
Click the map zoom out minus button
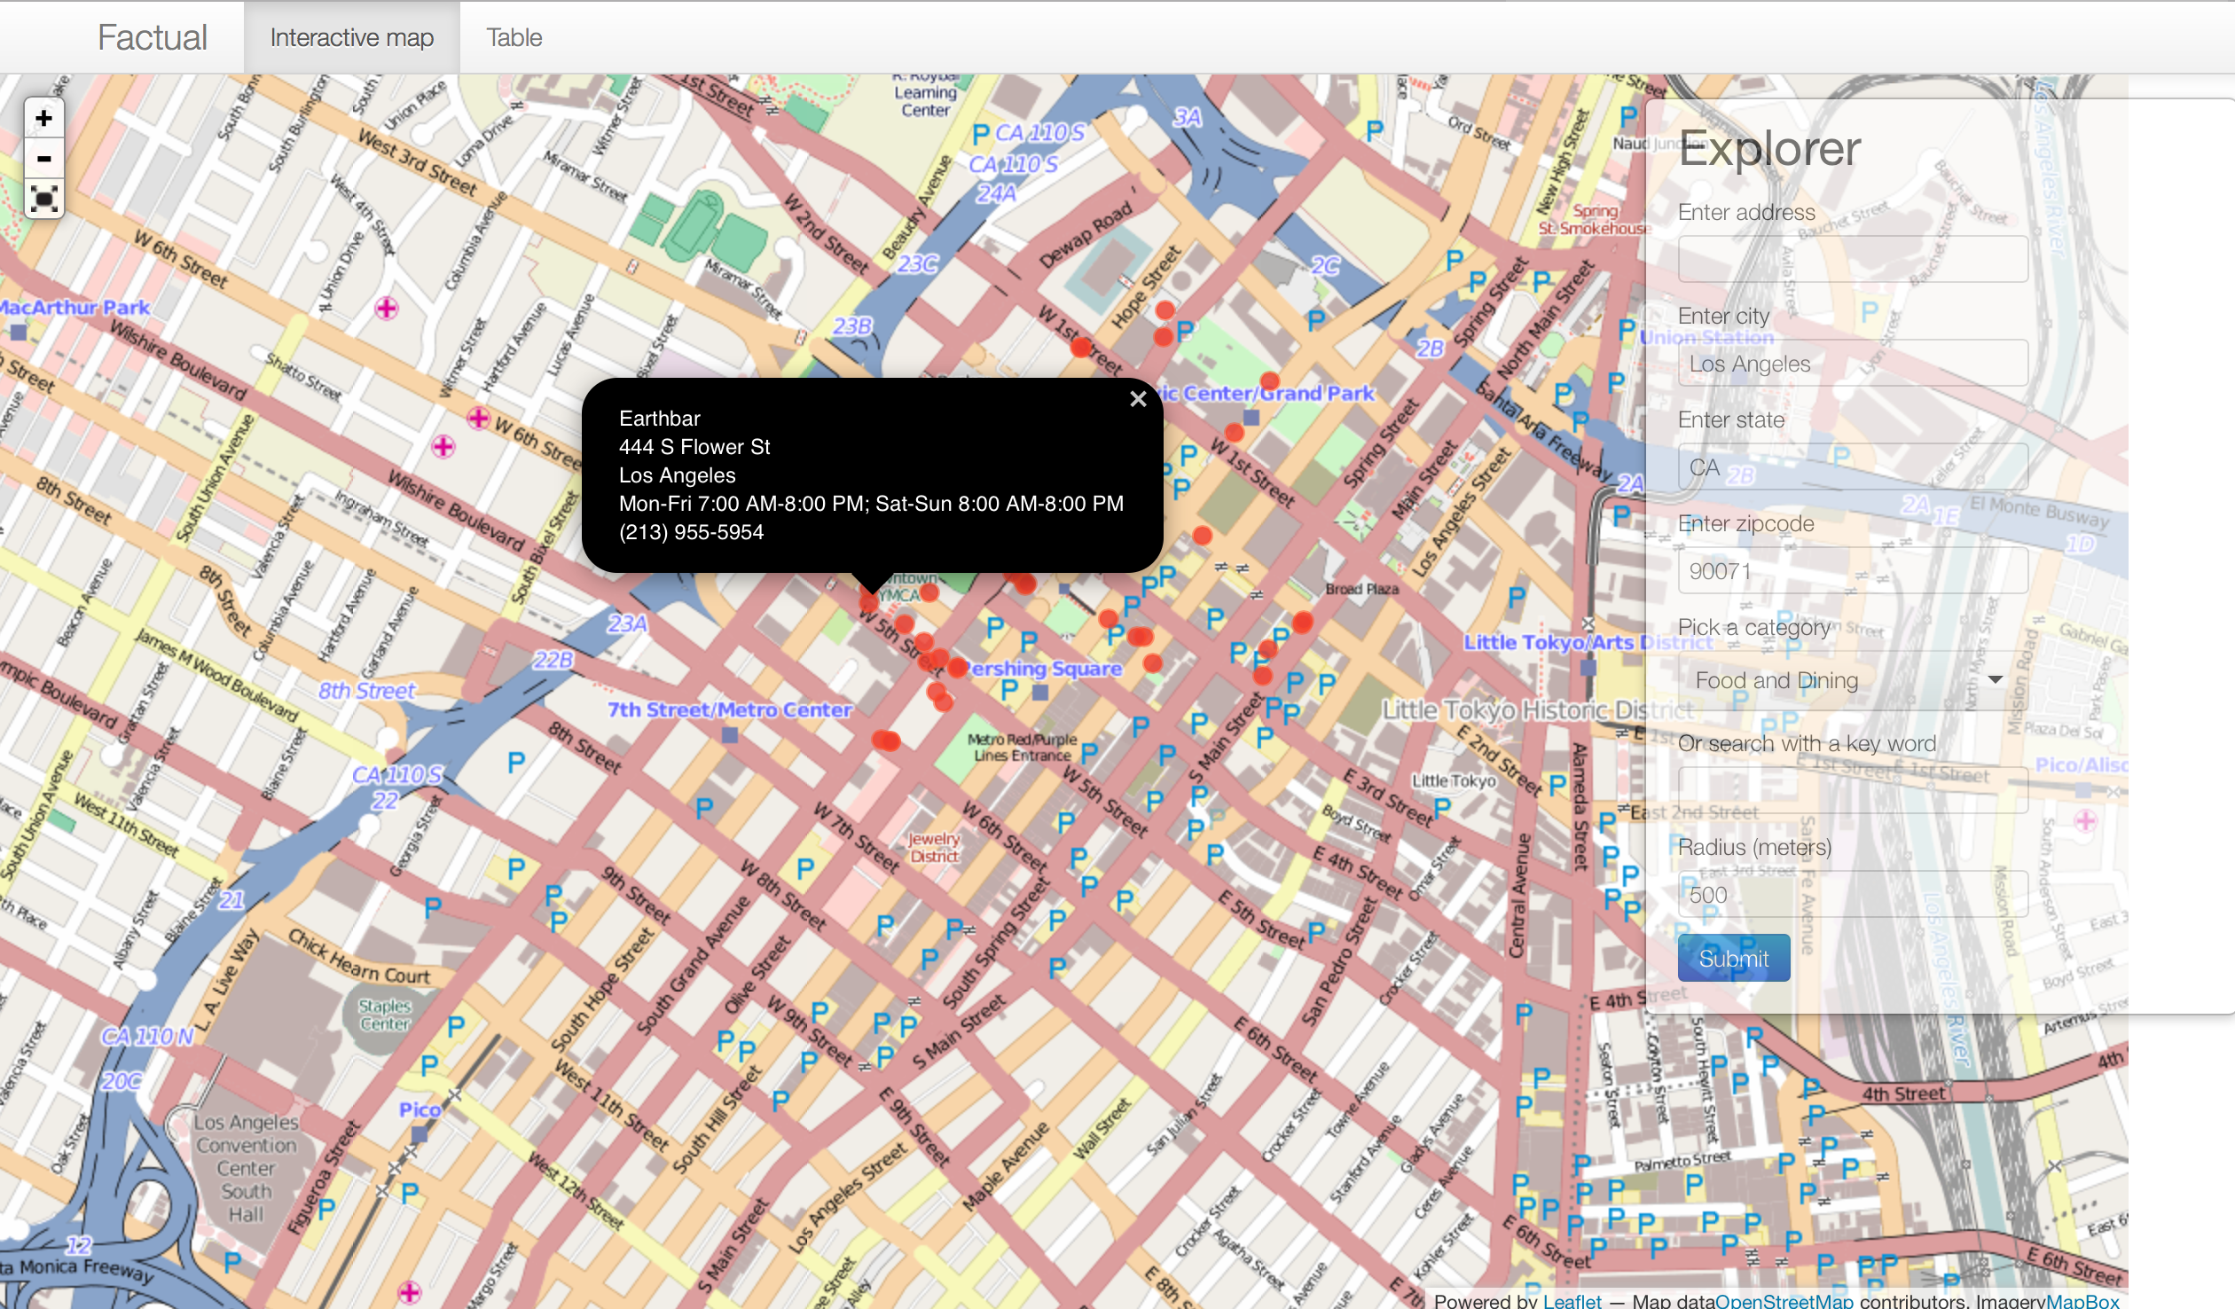click(43, 160)
